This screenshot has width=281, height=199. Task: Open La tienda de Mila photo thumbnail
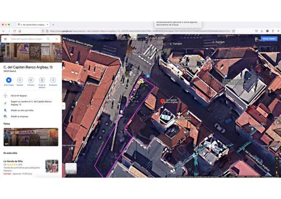pyautogui.click(x=52, y=166)
